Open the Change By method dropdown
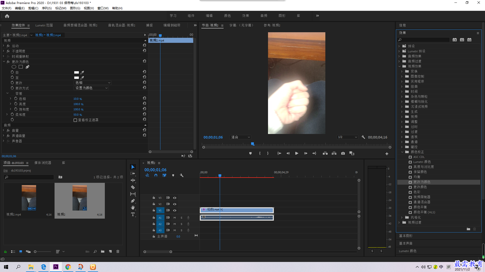 point(91,88)
